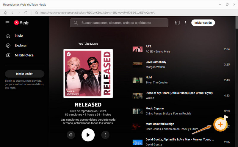
Task: Play the RELEASED playlist
Action: (88, 135)
